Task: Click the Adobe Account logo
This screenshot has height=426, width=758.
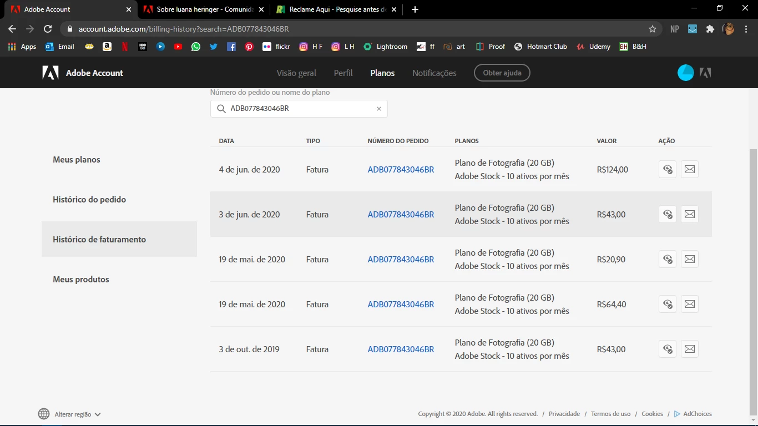Action: point(83,73)
